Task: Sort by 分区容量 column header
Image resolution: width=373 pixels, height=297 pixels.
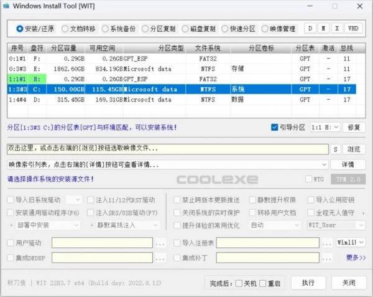Action: coord(65,49)
